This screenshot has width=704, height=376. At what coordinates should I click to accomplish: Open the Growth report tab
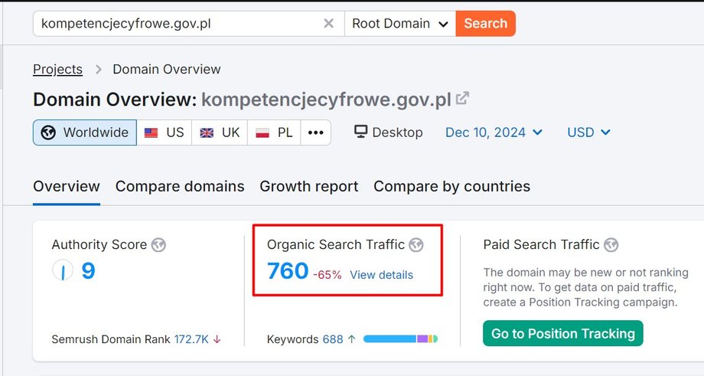click(x=309, y=186)
